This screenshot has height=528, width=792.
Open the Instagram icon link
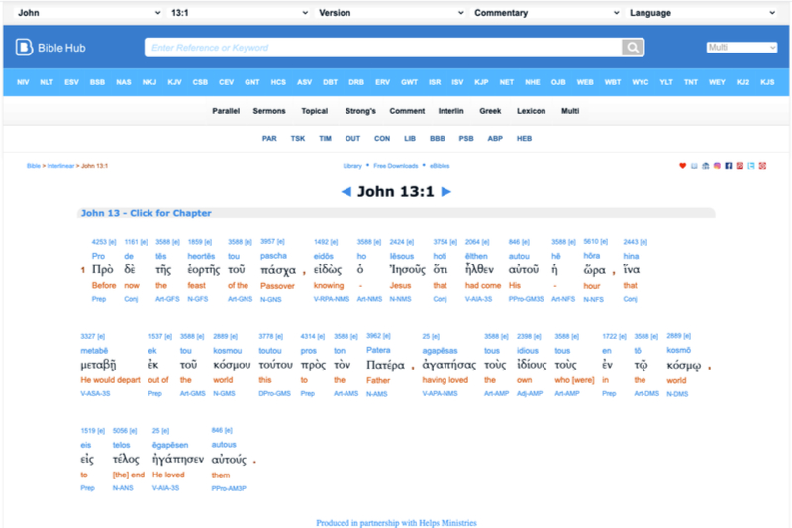717,166
